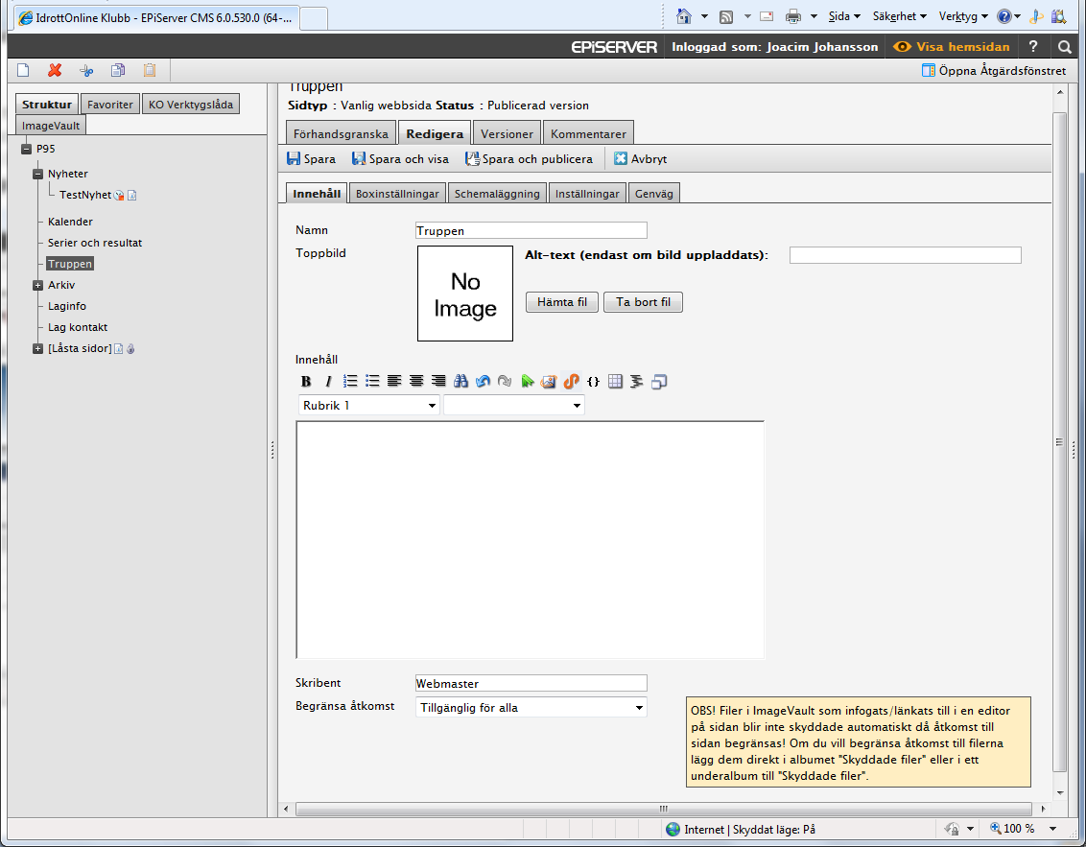The width and height of the screenshot is (1086, 847).
Task: Expand the Arkiv tree node
Action: 38,285
